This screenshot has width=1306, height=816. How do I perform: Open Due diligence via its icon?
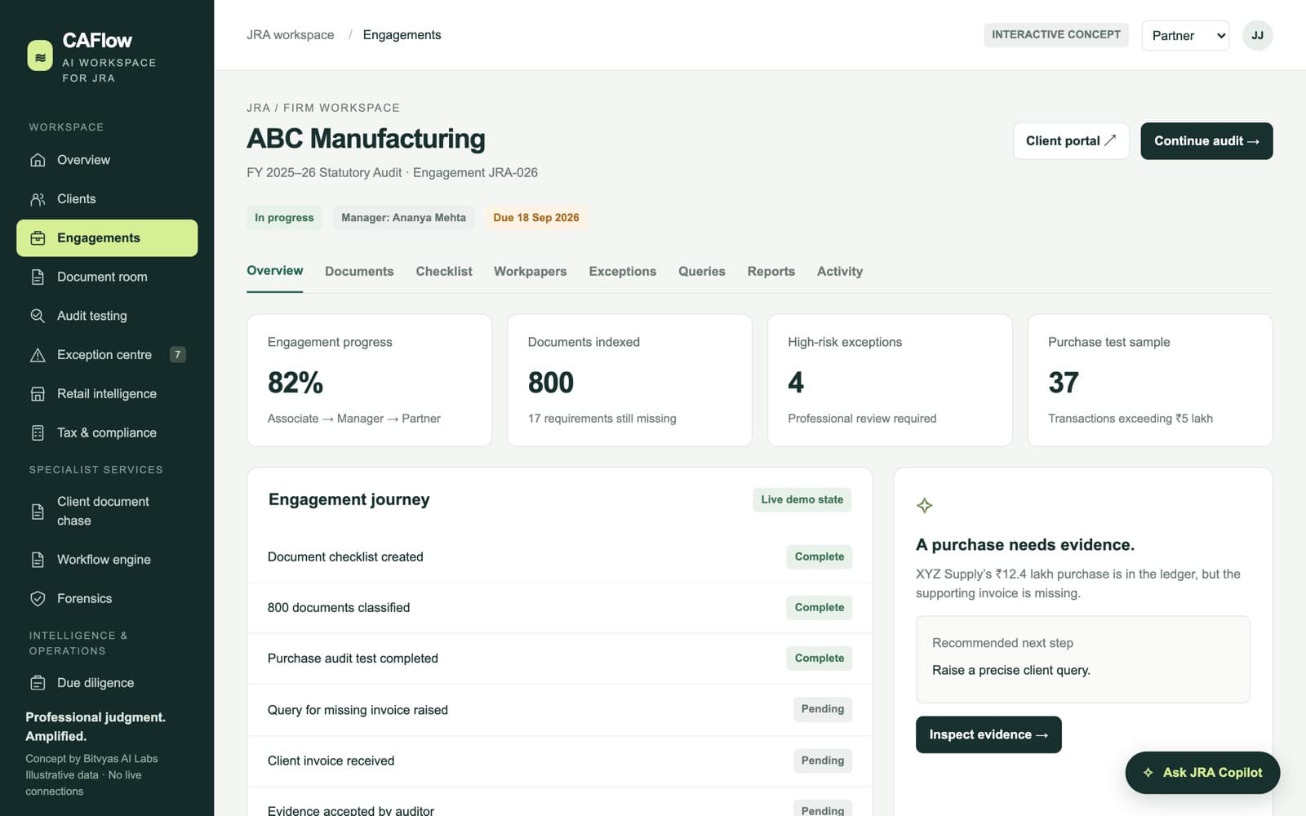click(38, 683)
